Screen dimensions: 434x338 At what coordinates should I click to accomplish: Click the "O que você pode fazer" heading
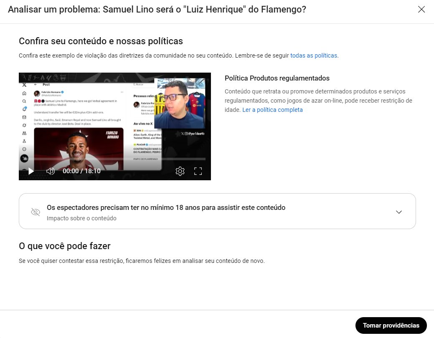click(x=64, y=246)
